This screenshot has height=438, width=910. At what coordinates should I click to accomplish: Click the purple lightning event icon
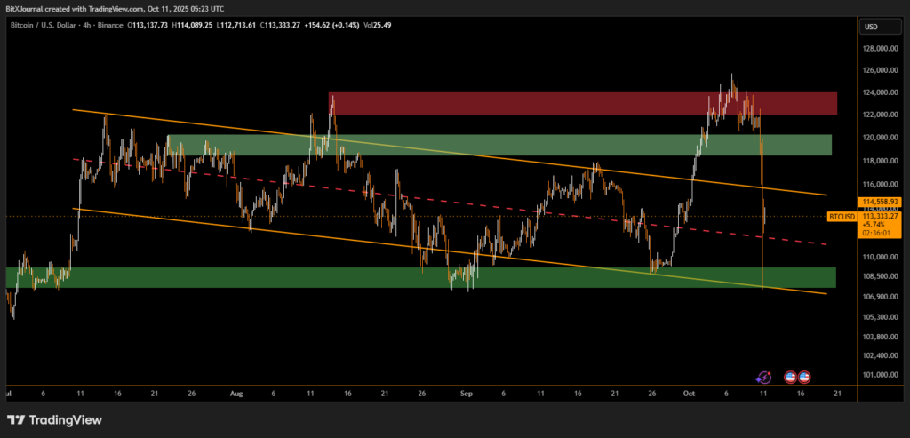pyautogui.click(x=764, y=378)
